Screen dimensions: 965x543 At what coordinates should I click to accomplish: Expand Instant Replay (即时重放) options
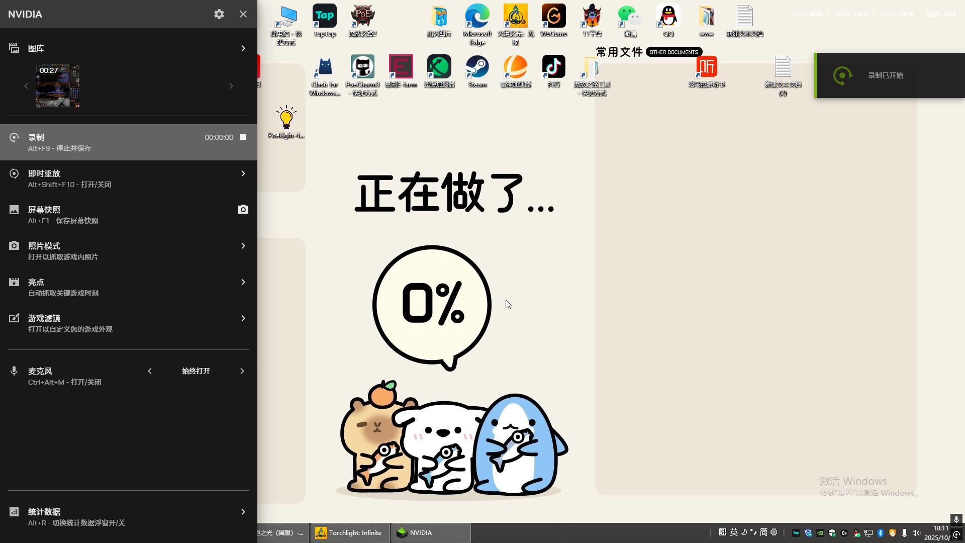click(x=243, y=173)
